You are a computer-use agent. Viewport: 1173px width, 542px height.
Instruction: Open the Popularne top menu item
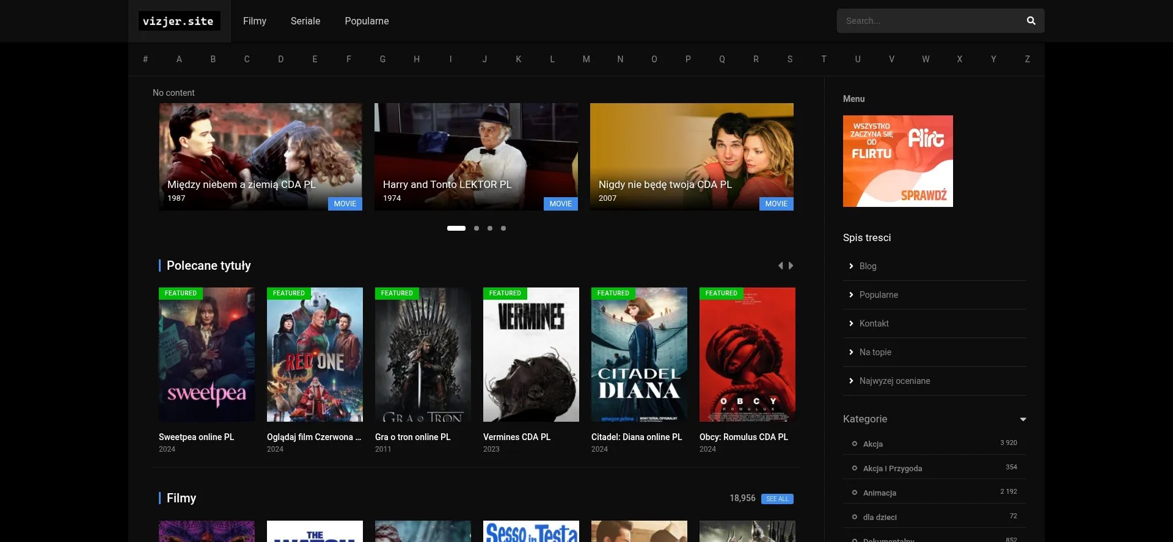coord(367,21)
